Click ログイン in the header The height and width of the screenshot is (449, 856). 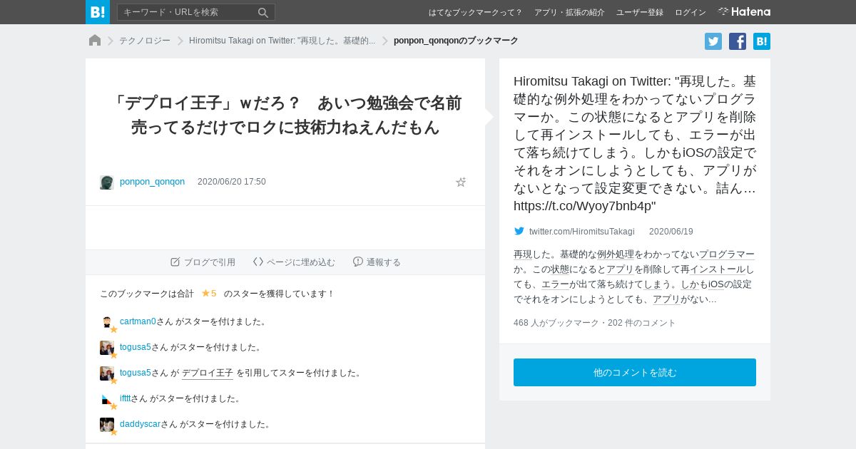coord(691,12)
